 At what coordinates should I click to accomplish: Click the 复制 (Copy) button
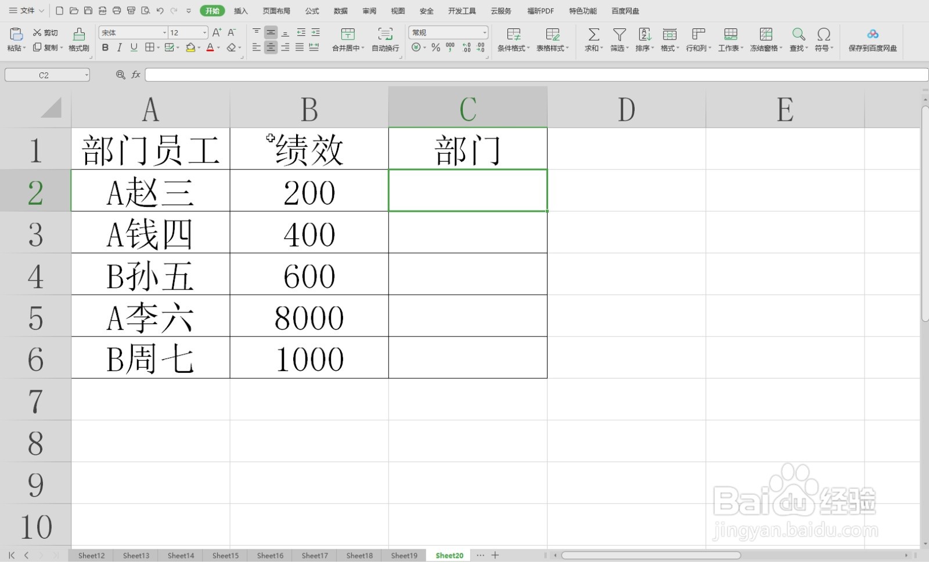click(x=48, y=48)
